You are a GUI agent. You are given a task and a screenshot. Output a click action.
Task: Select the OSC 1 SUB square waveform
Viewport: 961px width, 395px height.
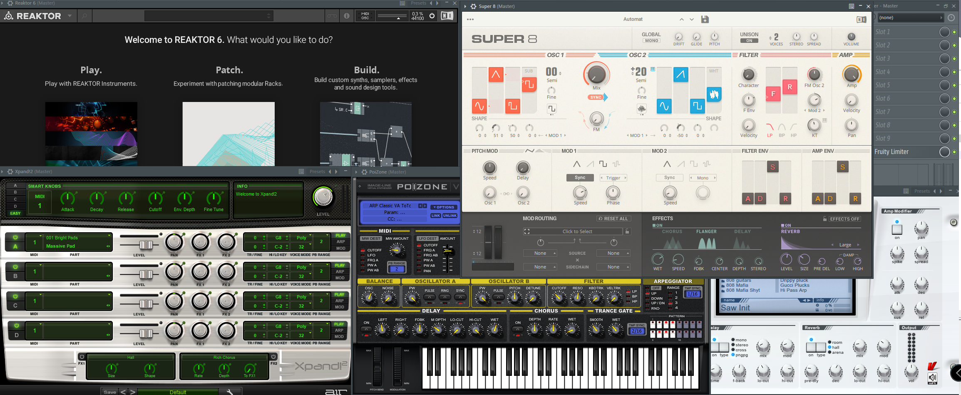point(529,84)
